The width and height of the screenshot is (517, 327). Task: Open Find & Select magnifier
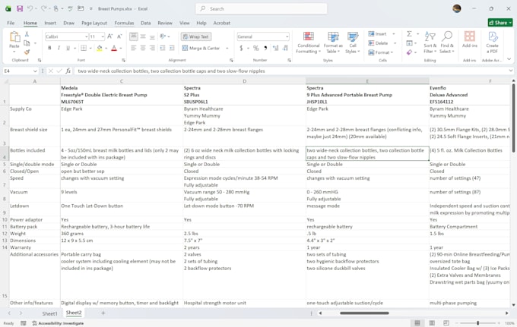(x=447, y=42)
